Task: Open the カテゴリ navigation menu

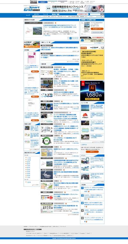Action: [x=36, y=14]
